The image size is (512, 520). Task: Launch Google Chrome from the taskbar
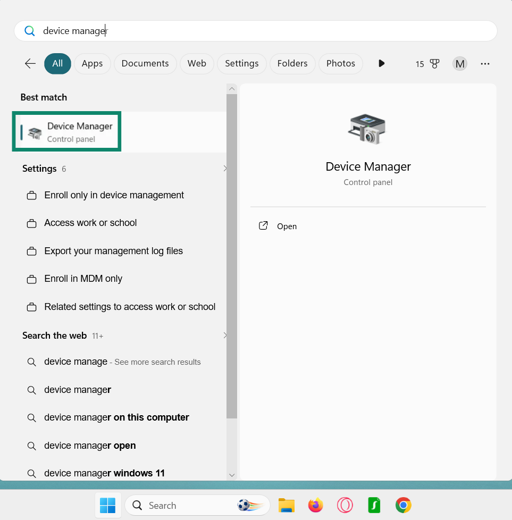tap(403, 506)
